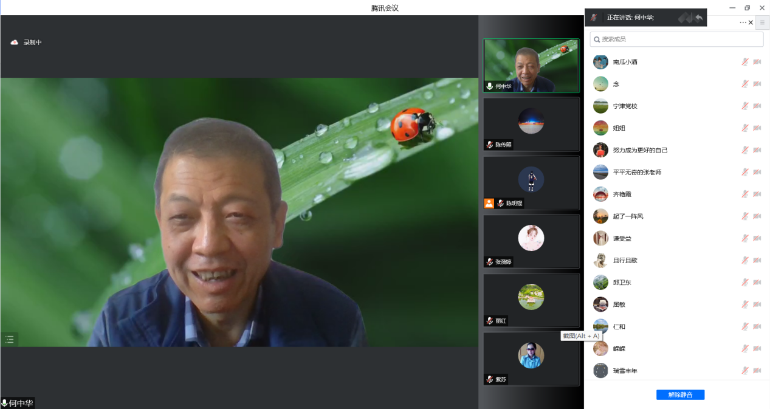The width and height of the screenshot is (770, 409).
Task: Click the 搜索成员 search field
Action: coord(676,39)
